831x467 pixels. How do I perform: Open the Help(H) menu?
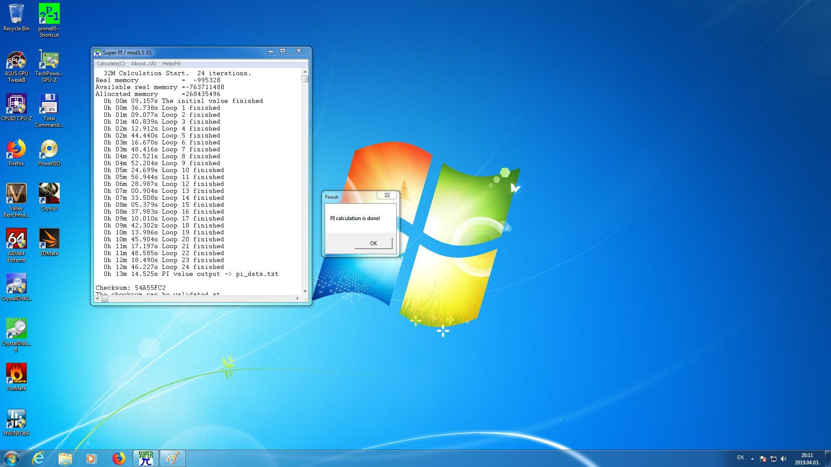(171, 64)
